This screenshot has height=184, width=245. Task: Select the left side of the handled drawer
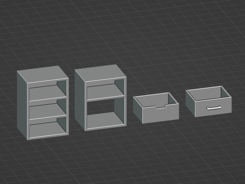[190, 103]
